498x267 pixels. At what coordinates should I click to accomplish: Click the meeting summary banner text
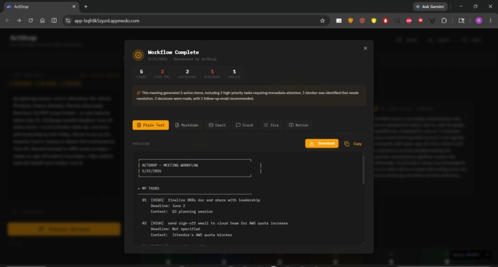[248, 96]
